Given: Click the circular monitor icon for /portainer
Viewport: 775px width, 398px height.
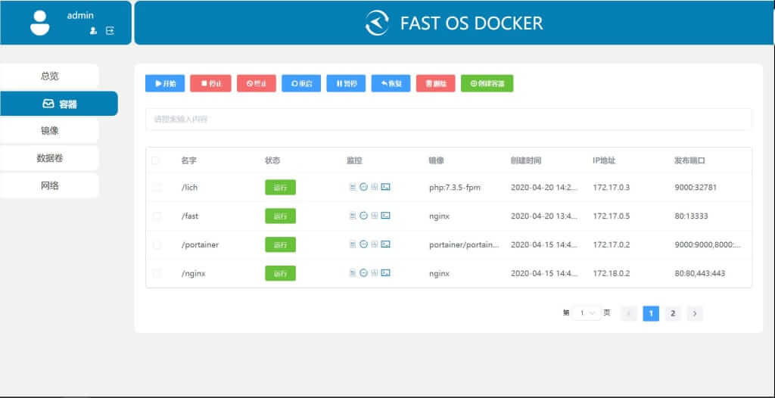Looking at the screenshot, I should 363,244.
